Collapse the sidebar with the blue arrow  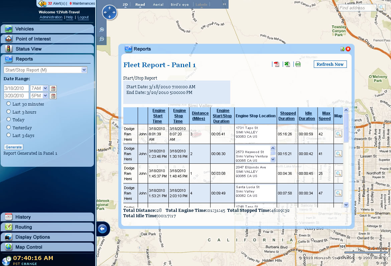point(103,229)
